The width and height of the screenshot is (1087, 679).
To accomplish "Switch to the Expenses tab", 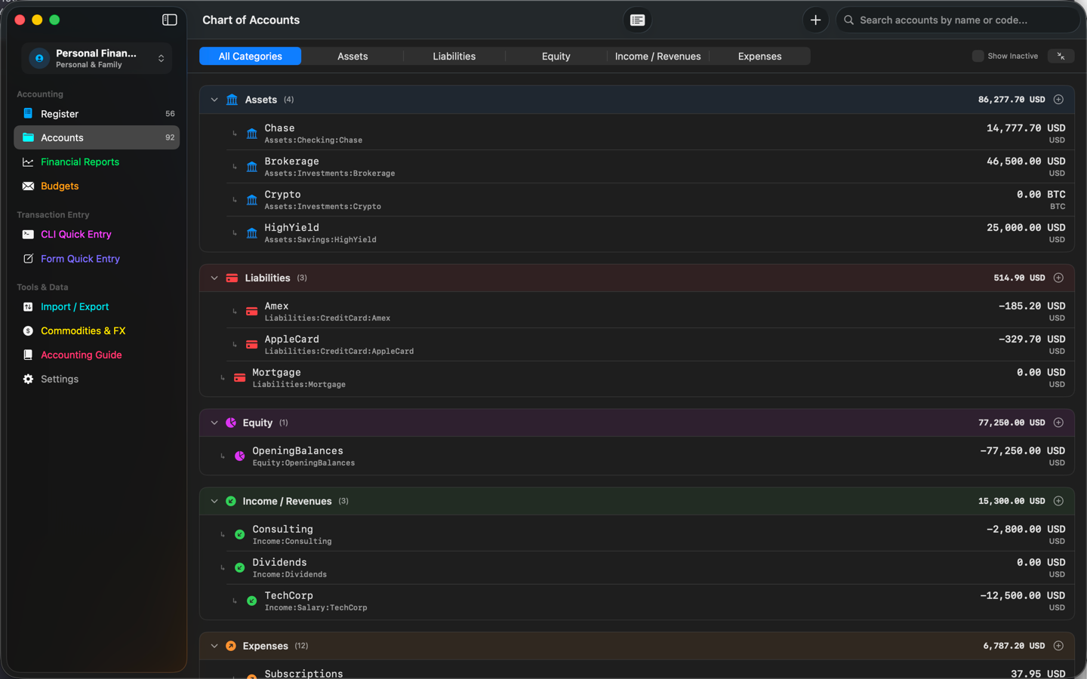I will tap(760, 57).
